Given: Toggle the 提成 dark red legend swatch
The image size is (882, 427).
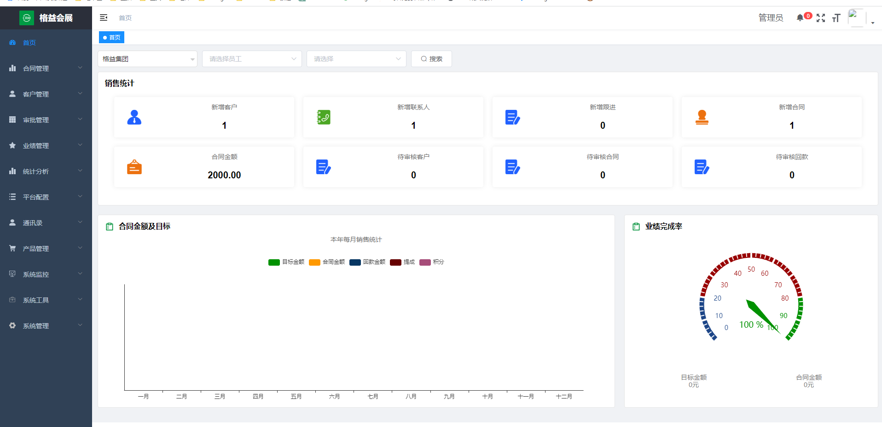Looking at the screenshot, I should pyautogui.click(x=395, y=262).
